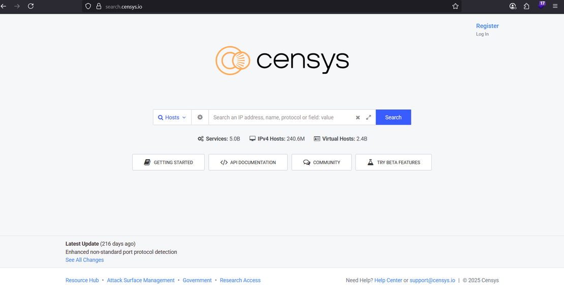The height and width of the screenshot is (291, 564).
Task: Click the padlock site security icon
Action: 99,6
